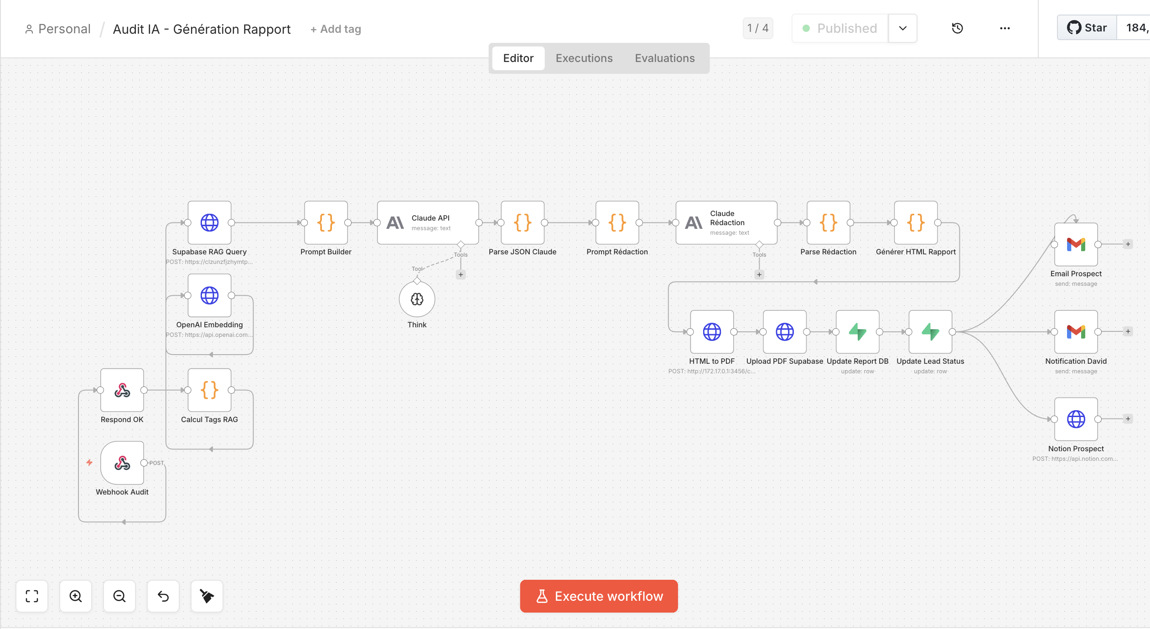Select the Parse JSON Claude node
Viewport: 1150px width, 629px height.
[522, 223]
